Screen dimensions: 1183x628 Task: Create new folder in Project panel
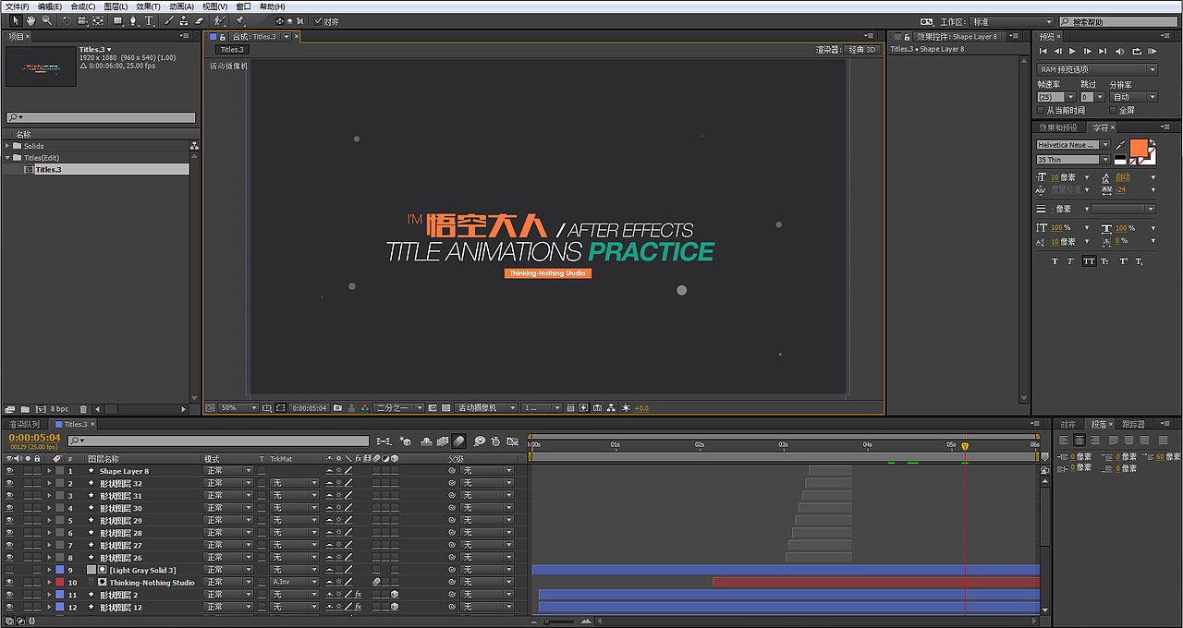pos(23,408)
